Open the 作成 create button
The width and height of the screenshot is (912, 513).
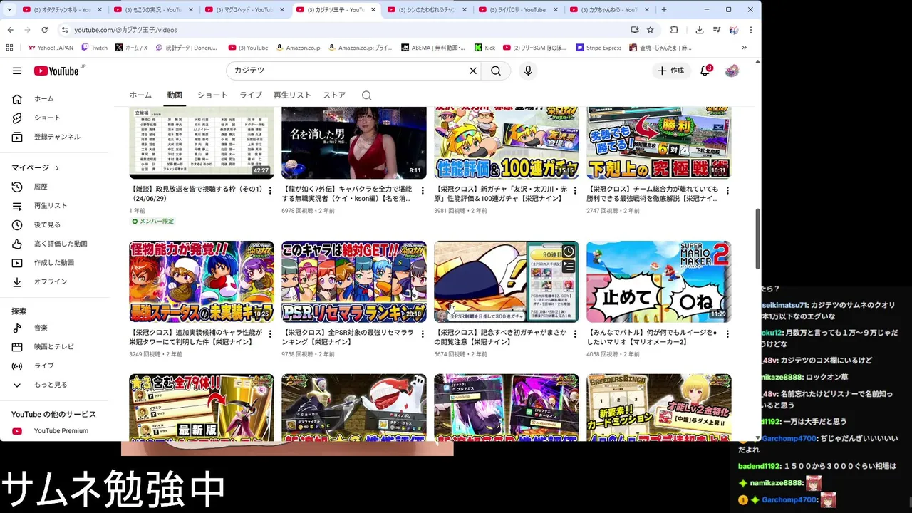pos(670,71)
